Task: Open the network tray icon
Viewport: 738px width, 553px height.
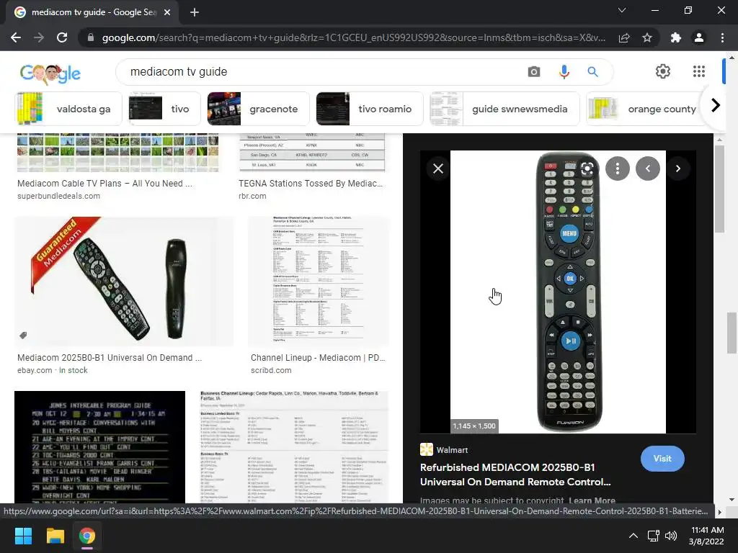Action: point(653,536)
